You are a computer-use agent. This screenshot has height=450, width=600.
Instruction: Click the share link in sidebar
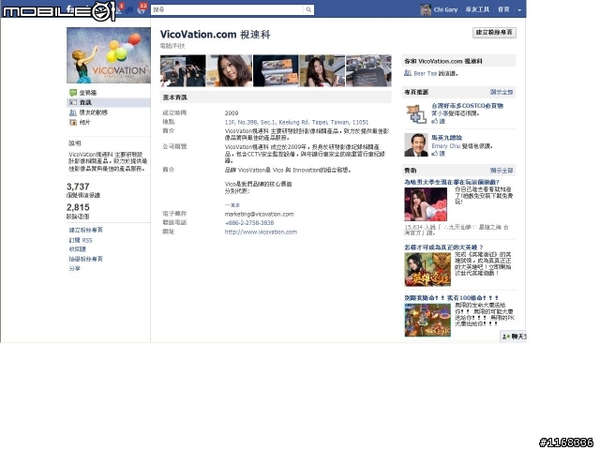tap(75, 269)
